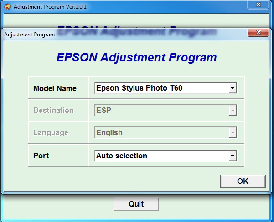The width and height of the screenshot is (274, 222).
Task: Confirm settings with the OK button
Action: click(x=243, y=182)
